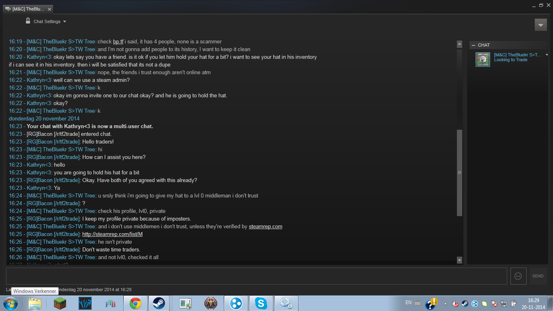This screenshot has height=311, width=553.
Task: Open the top-right dropdown arrow button
Action: 540,25
